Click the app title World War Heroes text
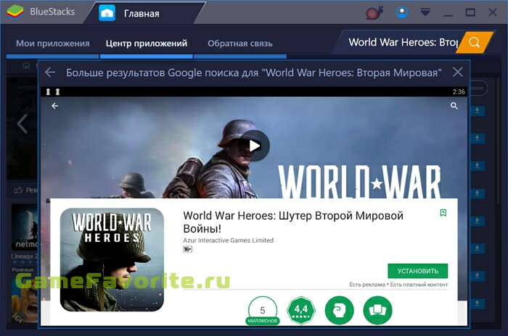The image size is (508, 336). [293, 222]
